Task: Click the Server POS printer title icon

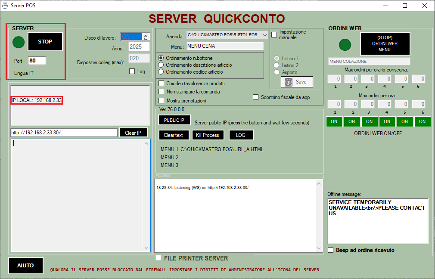Action: 5,6
